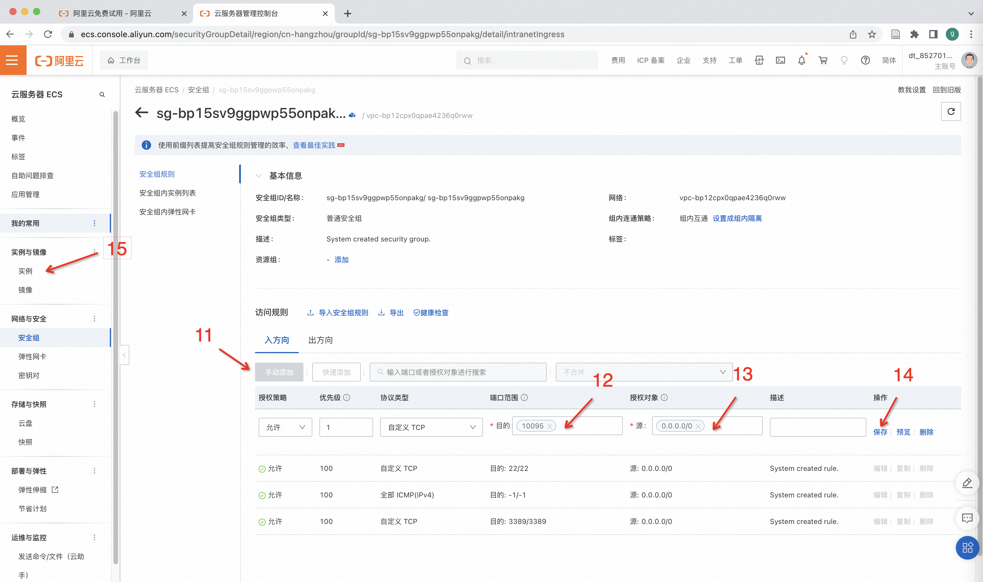983x582 pixels.
Task: Open the 允许 policy dropdown
Action: tap(285, 427)
